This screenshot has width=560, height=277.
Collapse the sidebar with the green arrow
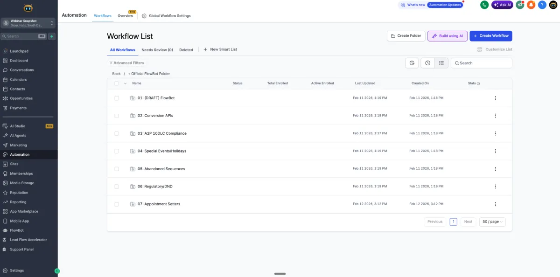[x=57, y=271]
